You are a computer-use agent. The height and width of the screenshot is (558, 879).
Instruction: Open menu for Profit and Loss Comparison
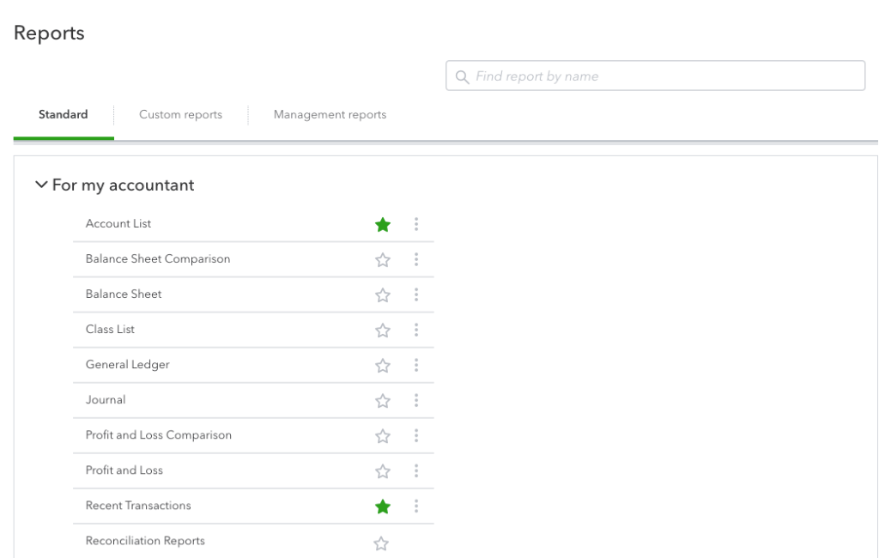416,434
